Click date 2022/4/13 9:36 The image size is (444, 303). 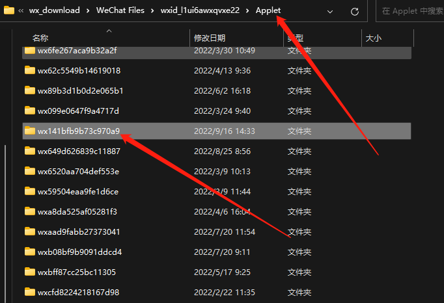(x=222, y=71)
